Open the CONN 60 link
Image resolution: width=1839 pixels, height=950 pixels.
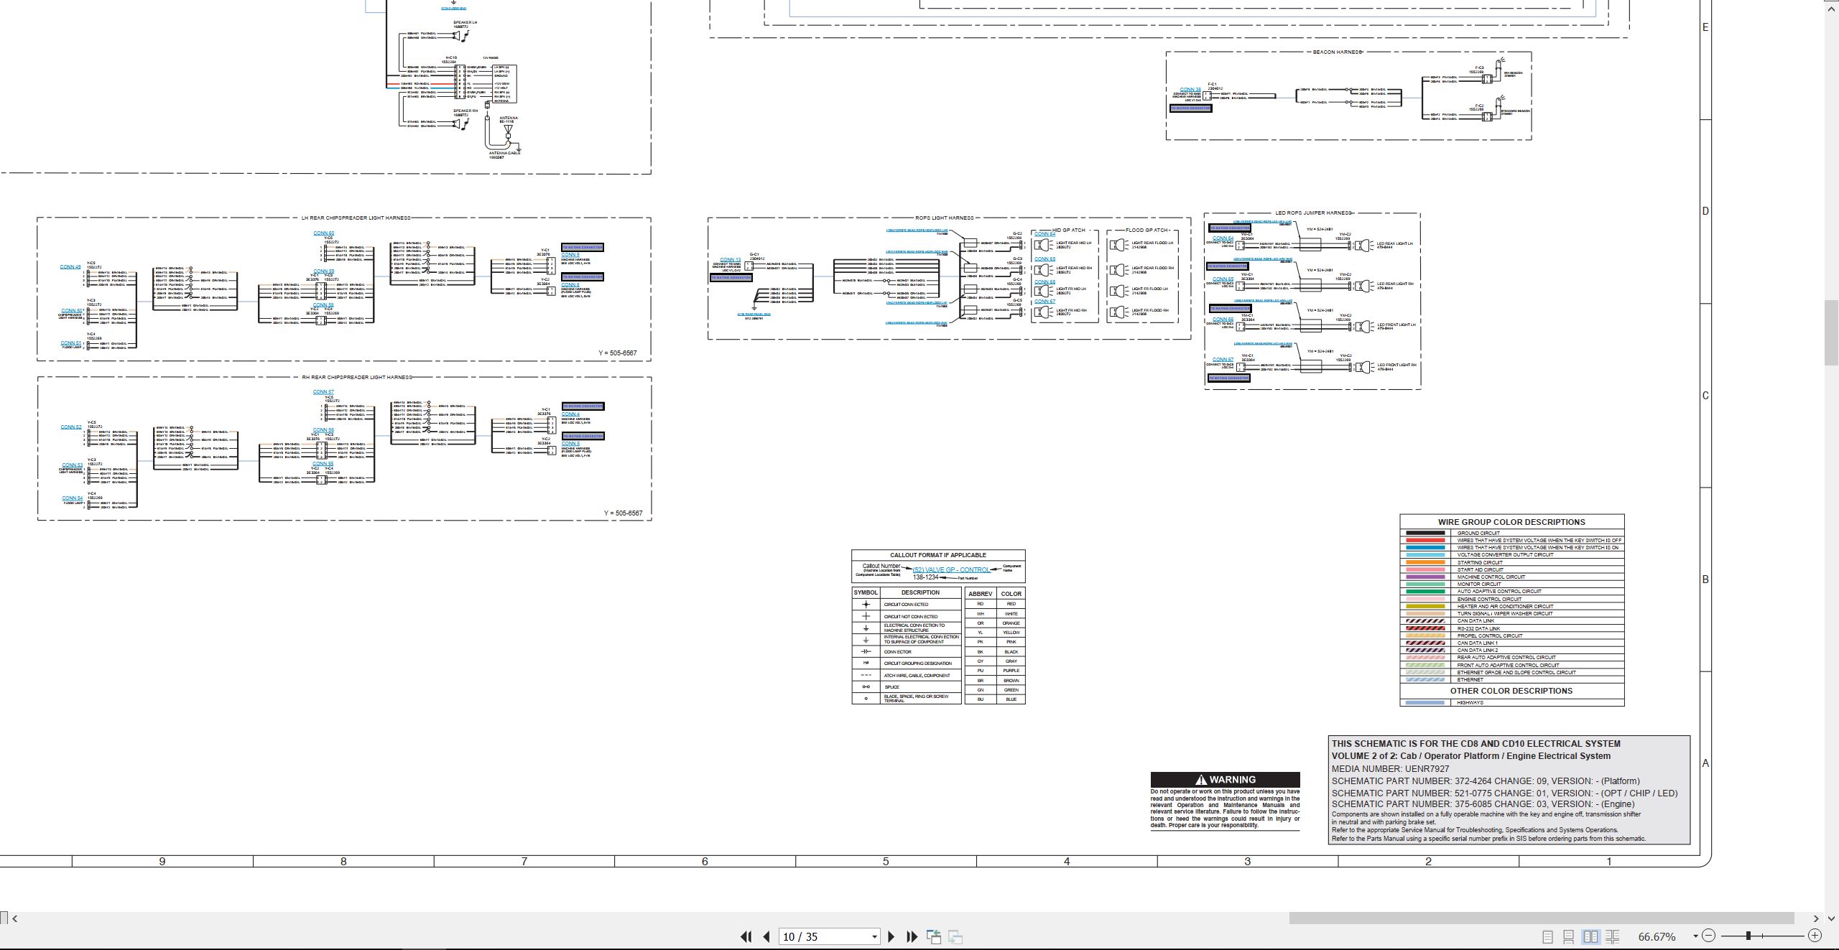pyautogui.click(x=323, y=233)
